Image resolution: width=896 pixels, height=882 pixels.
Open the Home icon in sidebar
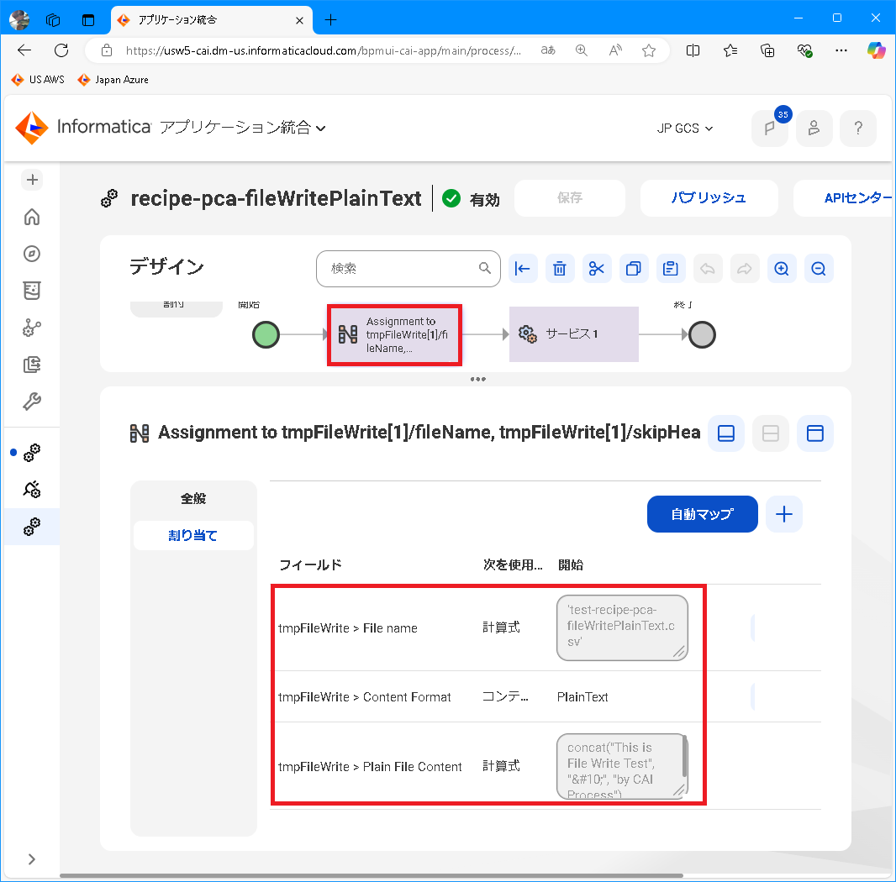coord(32,217)
